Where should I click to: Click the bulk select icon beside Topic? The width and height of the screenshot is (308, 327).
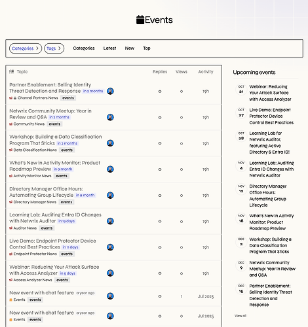[12, 72]
